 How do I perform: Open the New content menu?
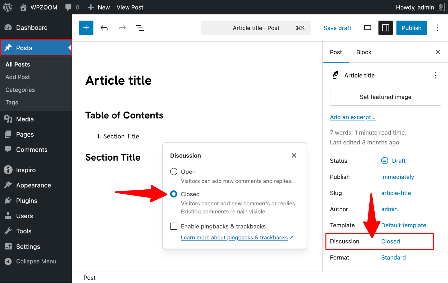tap(99, 7)
